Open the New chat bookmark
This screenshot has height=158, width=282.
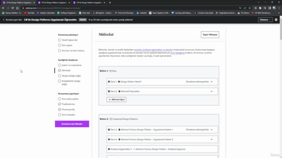[x=84, y=13]
